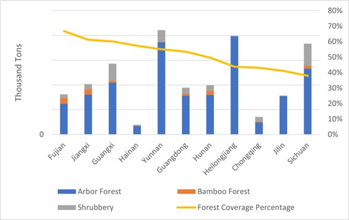Select the Heilongjiang blue bar
The height and width of the screenshot is (220, 349).
(x=234, y=85)
